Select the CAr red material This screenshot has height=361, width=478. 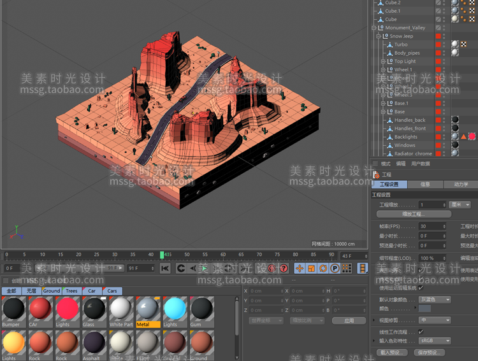coord(40,312)
